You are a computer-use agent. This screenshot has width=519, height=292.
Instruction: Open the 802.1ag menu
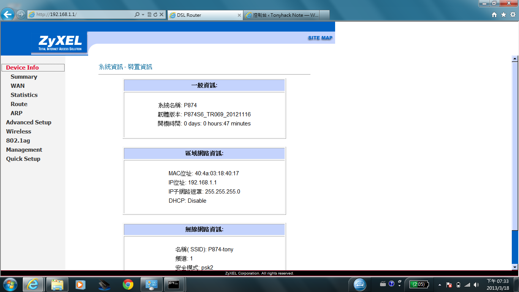tap(18, 141)
